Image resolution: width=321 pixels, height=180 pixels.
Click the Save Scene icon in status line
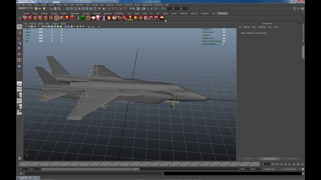coord(44,8)
